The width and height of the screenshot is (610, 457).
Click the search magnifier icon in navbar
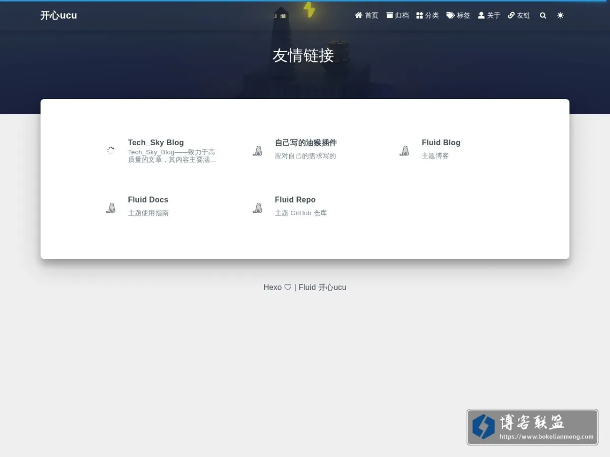click(543, 16)
